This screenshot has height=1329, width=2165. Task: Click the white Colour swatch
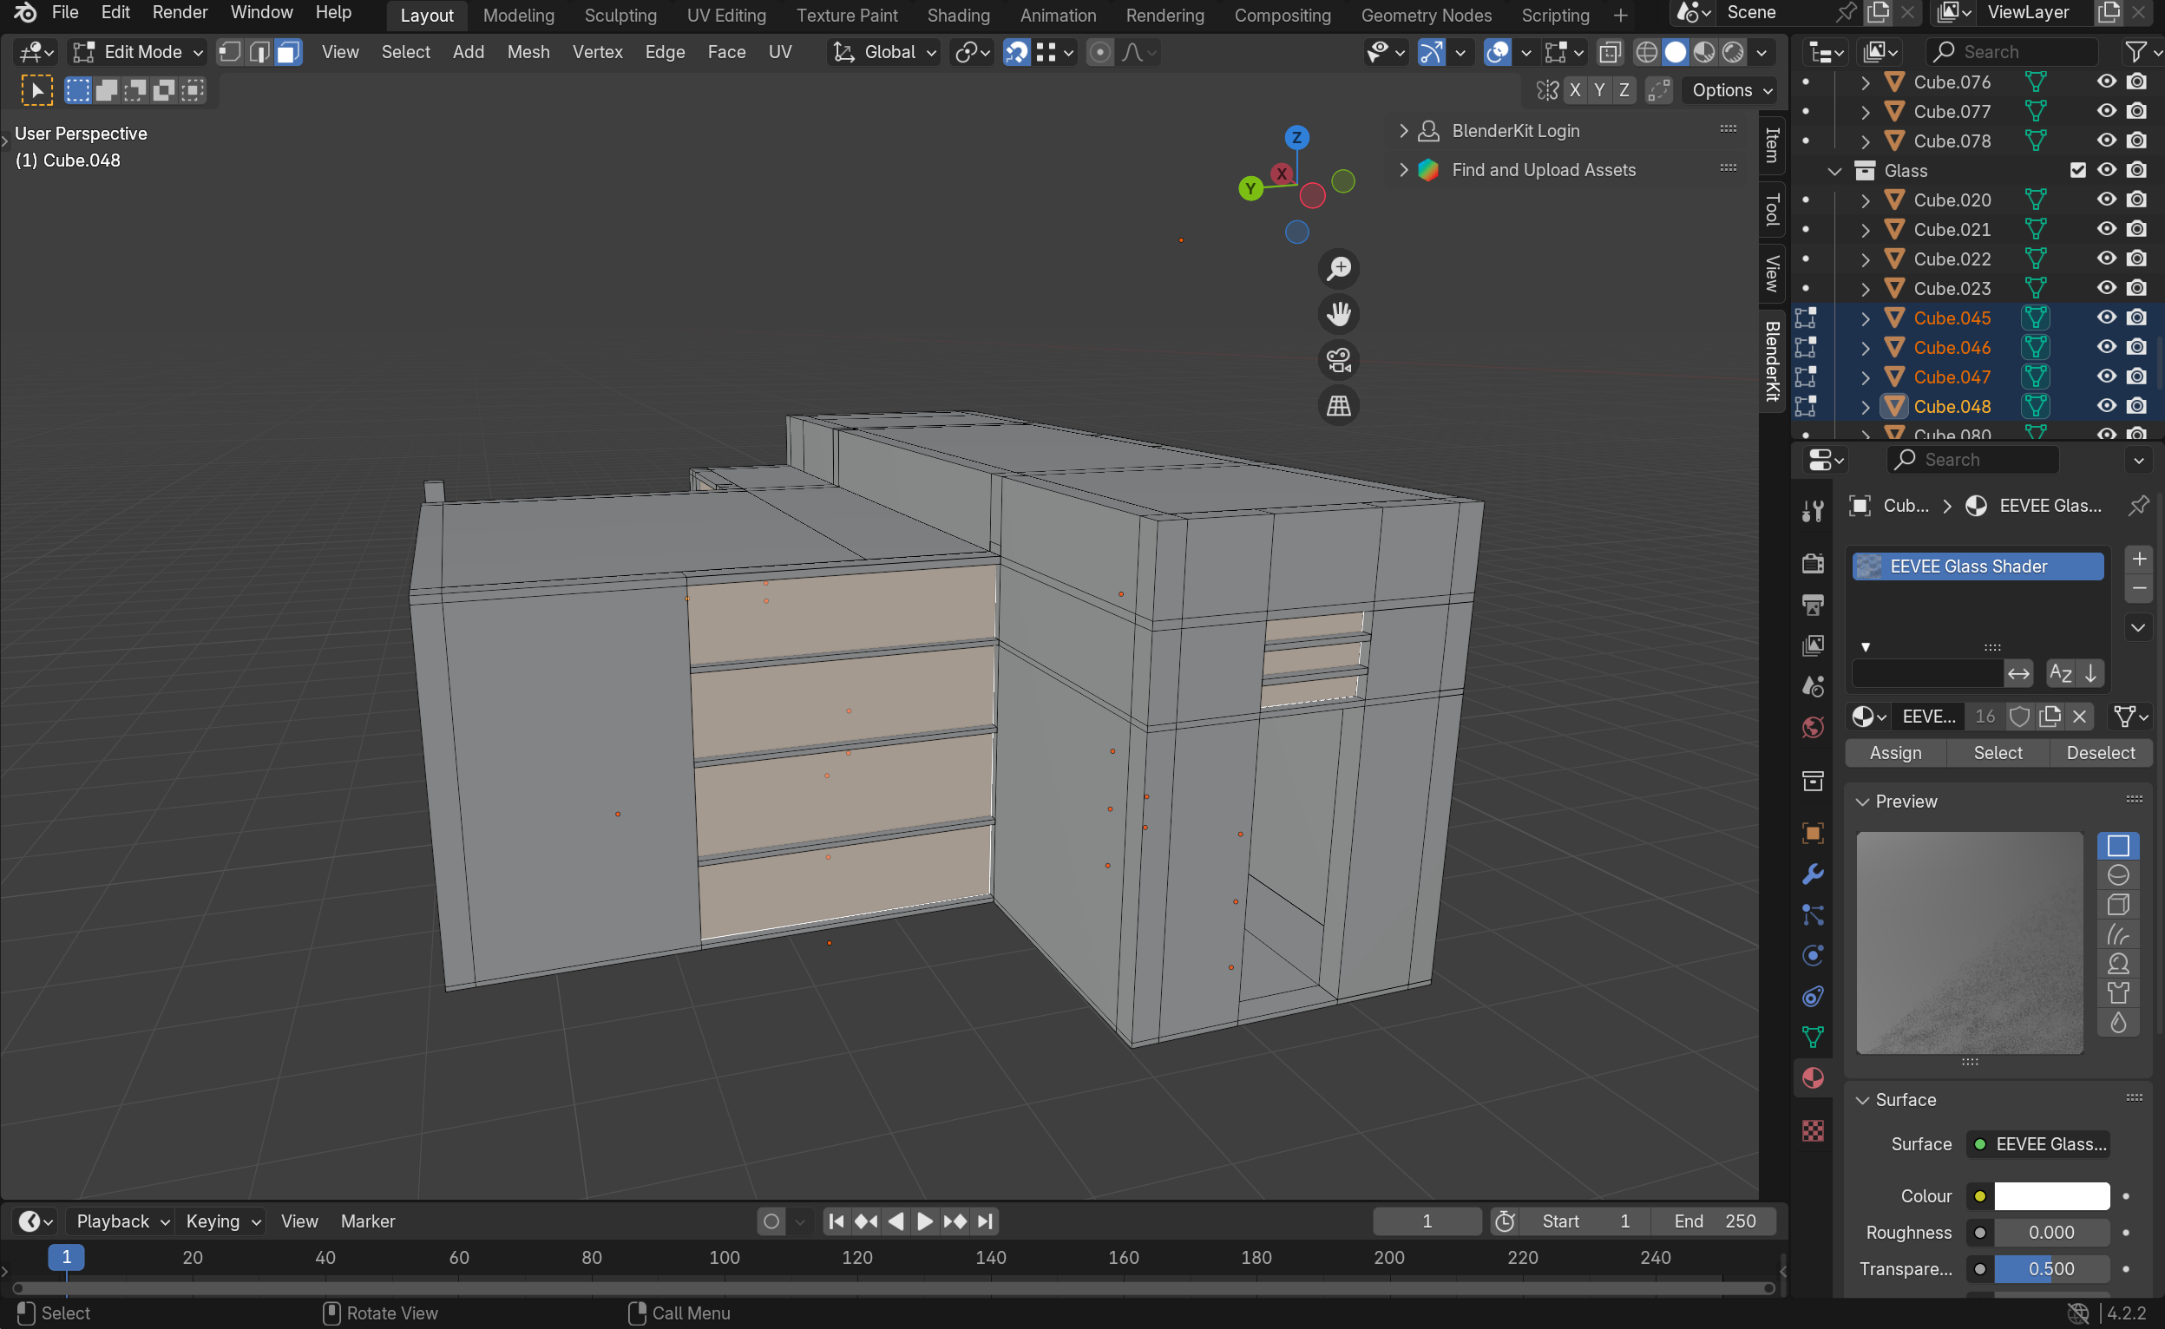point(2051,1196)
